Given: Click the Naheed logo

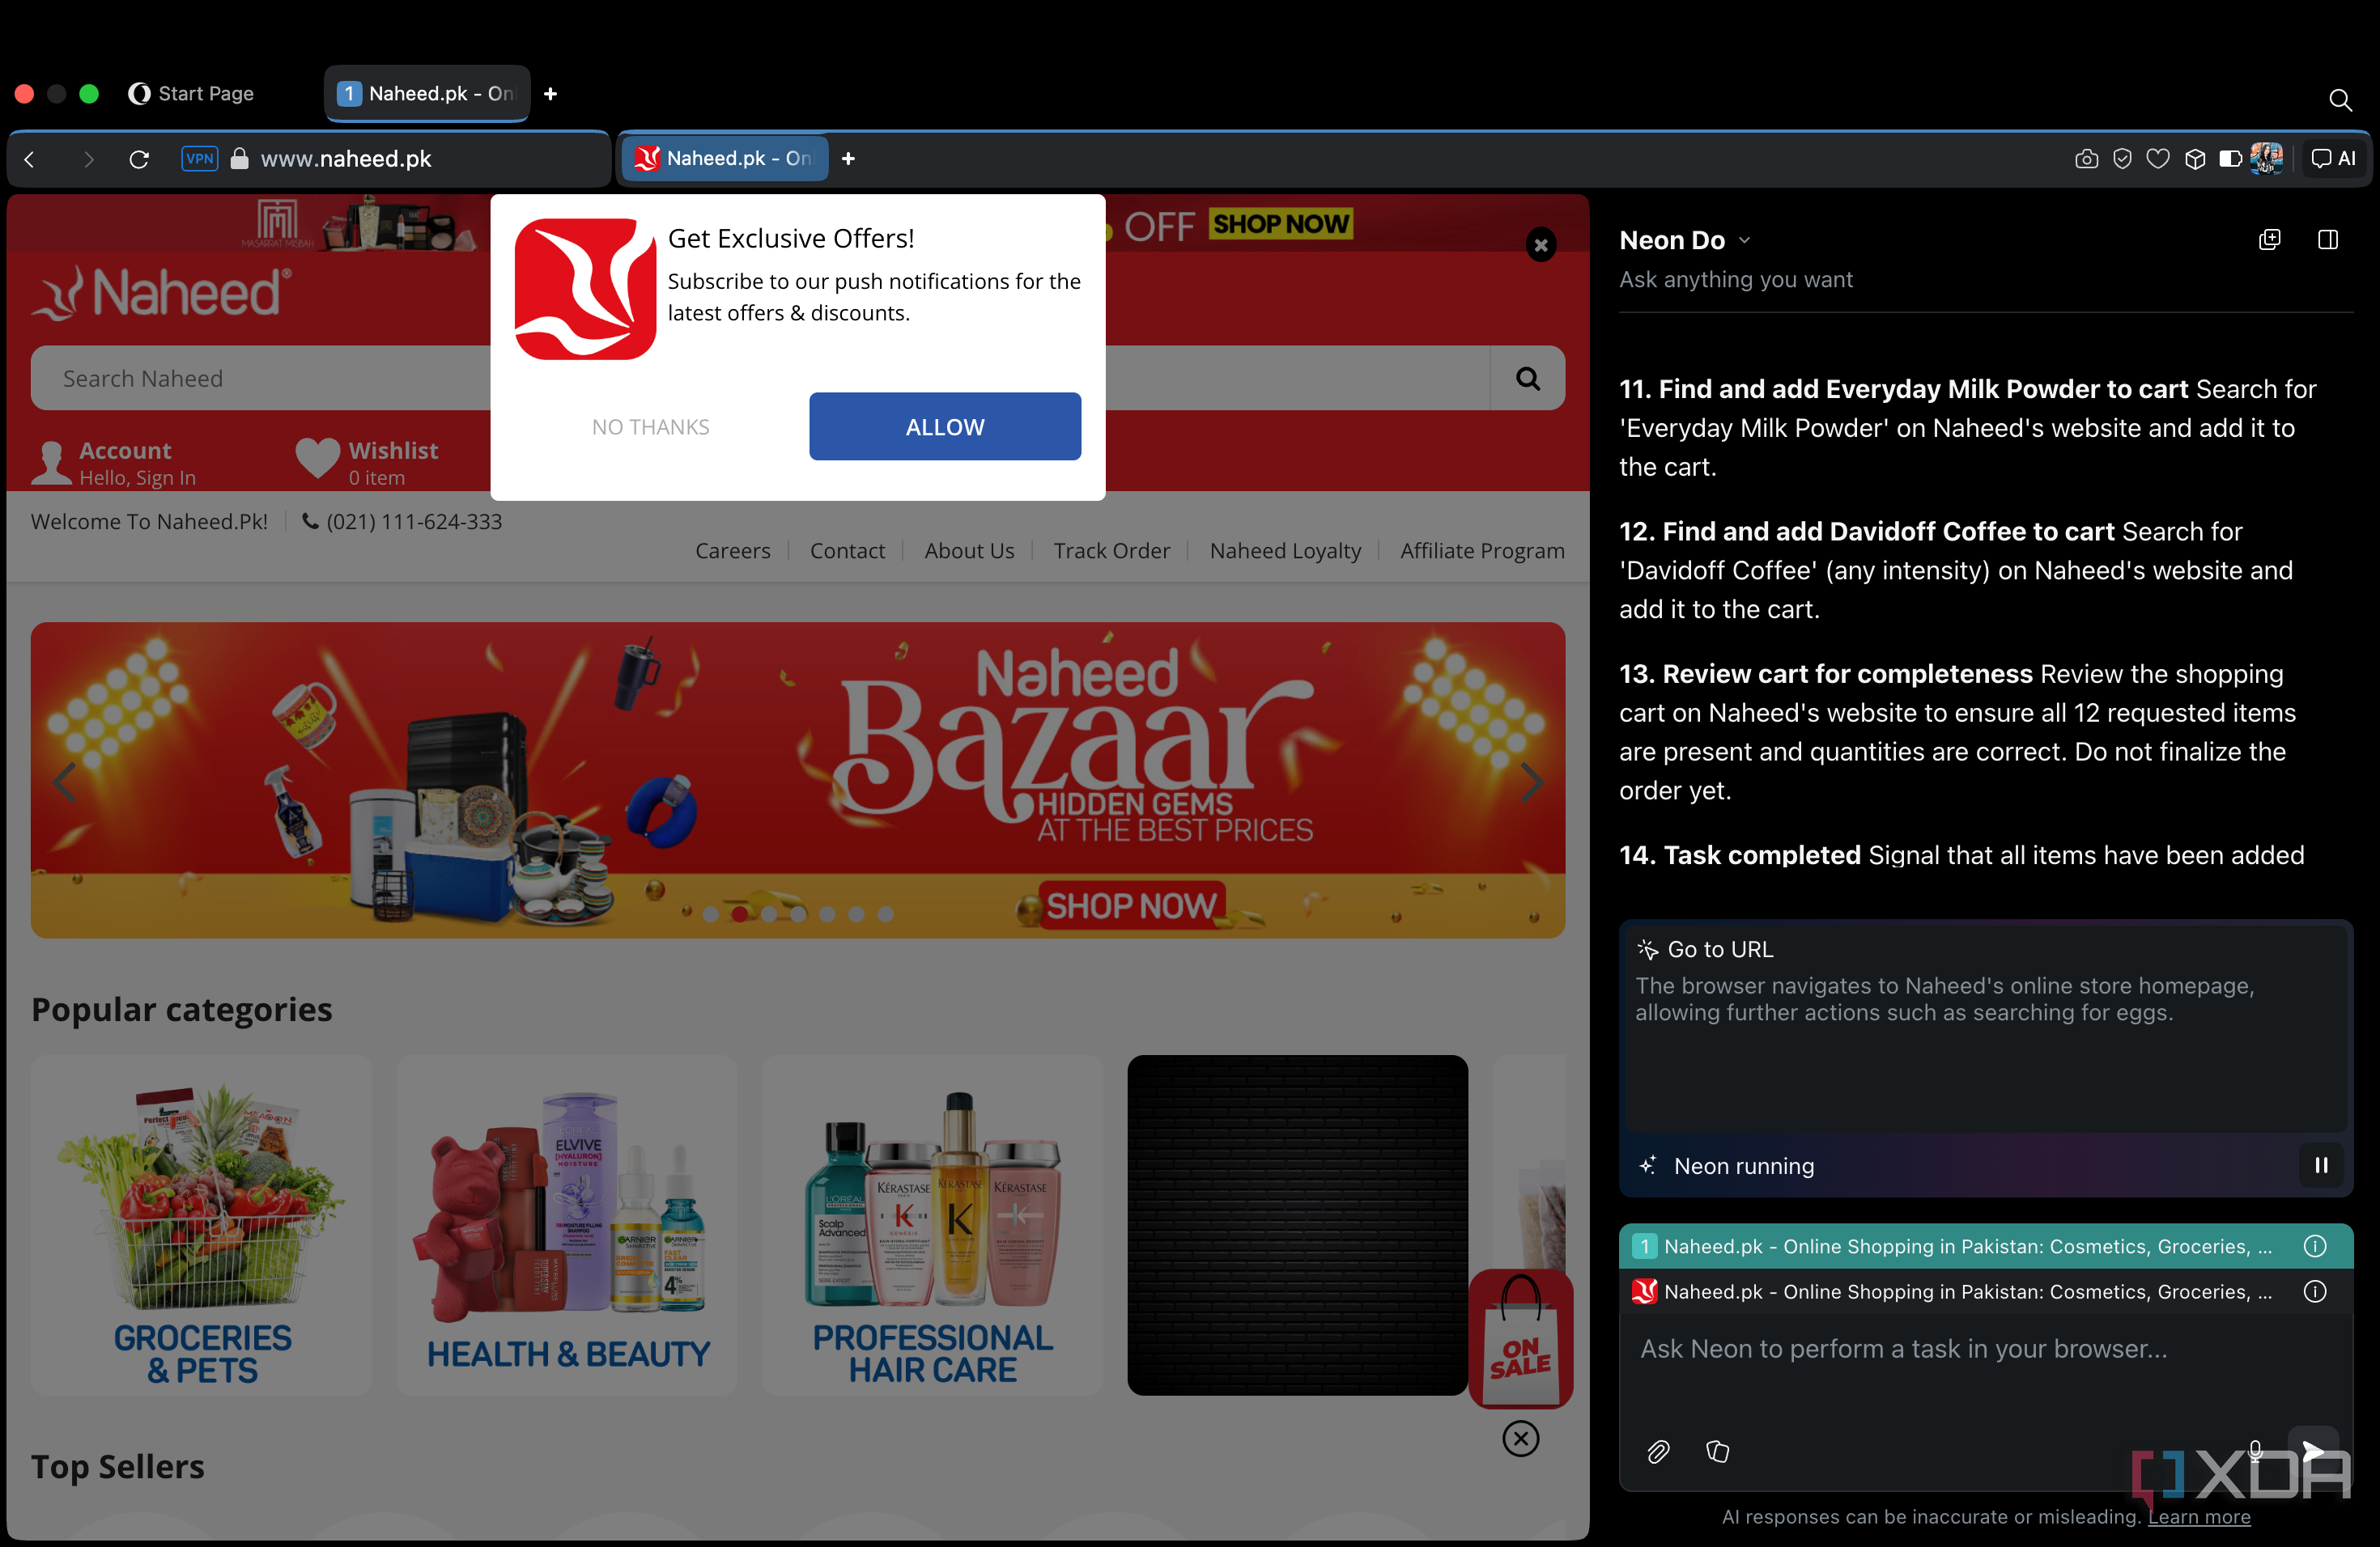Looking at the screenshot, I should coord(162,293).
